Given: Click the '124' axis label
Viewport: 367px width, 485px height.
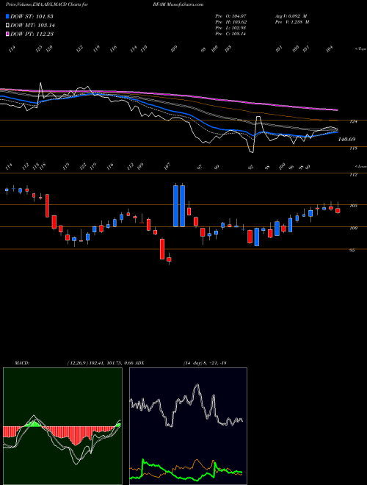Looking at the screenshot, I should click(x=353, y=121).
